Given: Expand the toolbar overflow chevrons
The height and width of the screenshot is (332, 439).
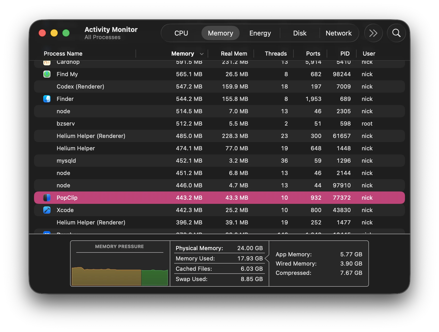Looking at the screenshot, I should point(373,33).
